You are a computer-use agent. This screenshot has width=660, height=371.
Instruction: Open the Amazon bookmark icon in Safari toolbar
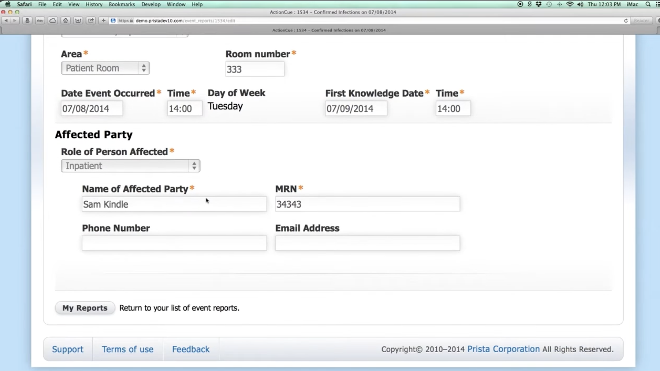[x=27, y=20]
